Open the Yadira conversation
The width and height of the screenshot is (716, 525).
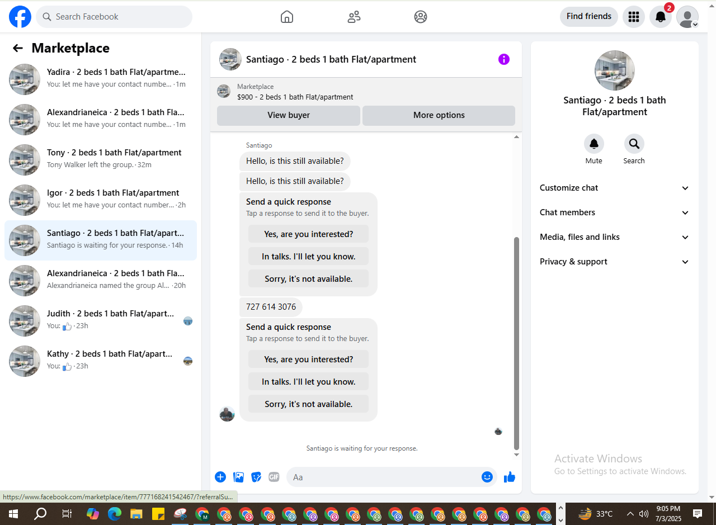coord(101,79)
